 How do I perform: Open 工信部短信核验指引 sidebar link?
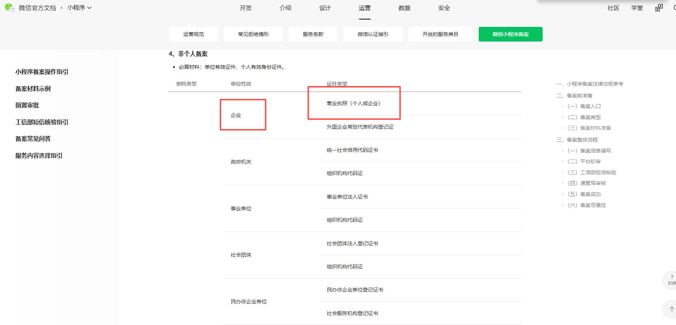coord(42,122)
